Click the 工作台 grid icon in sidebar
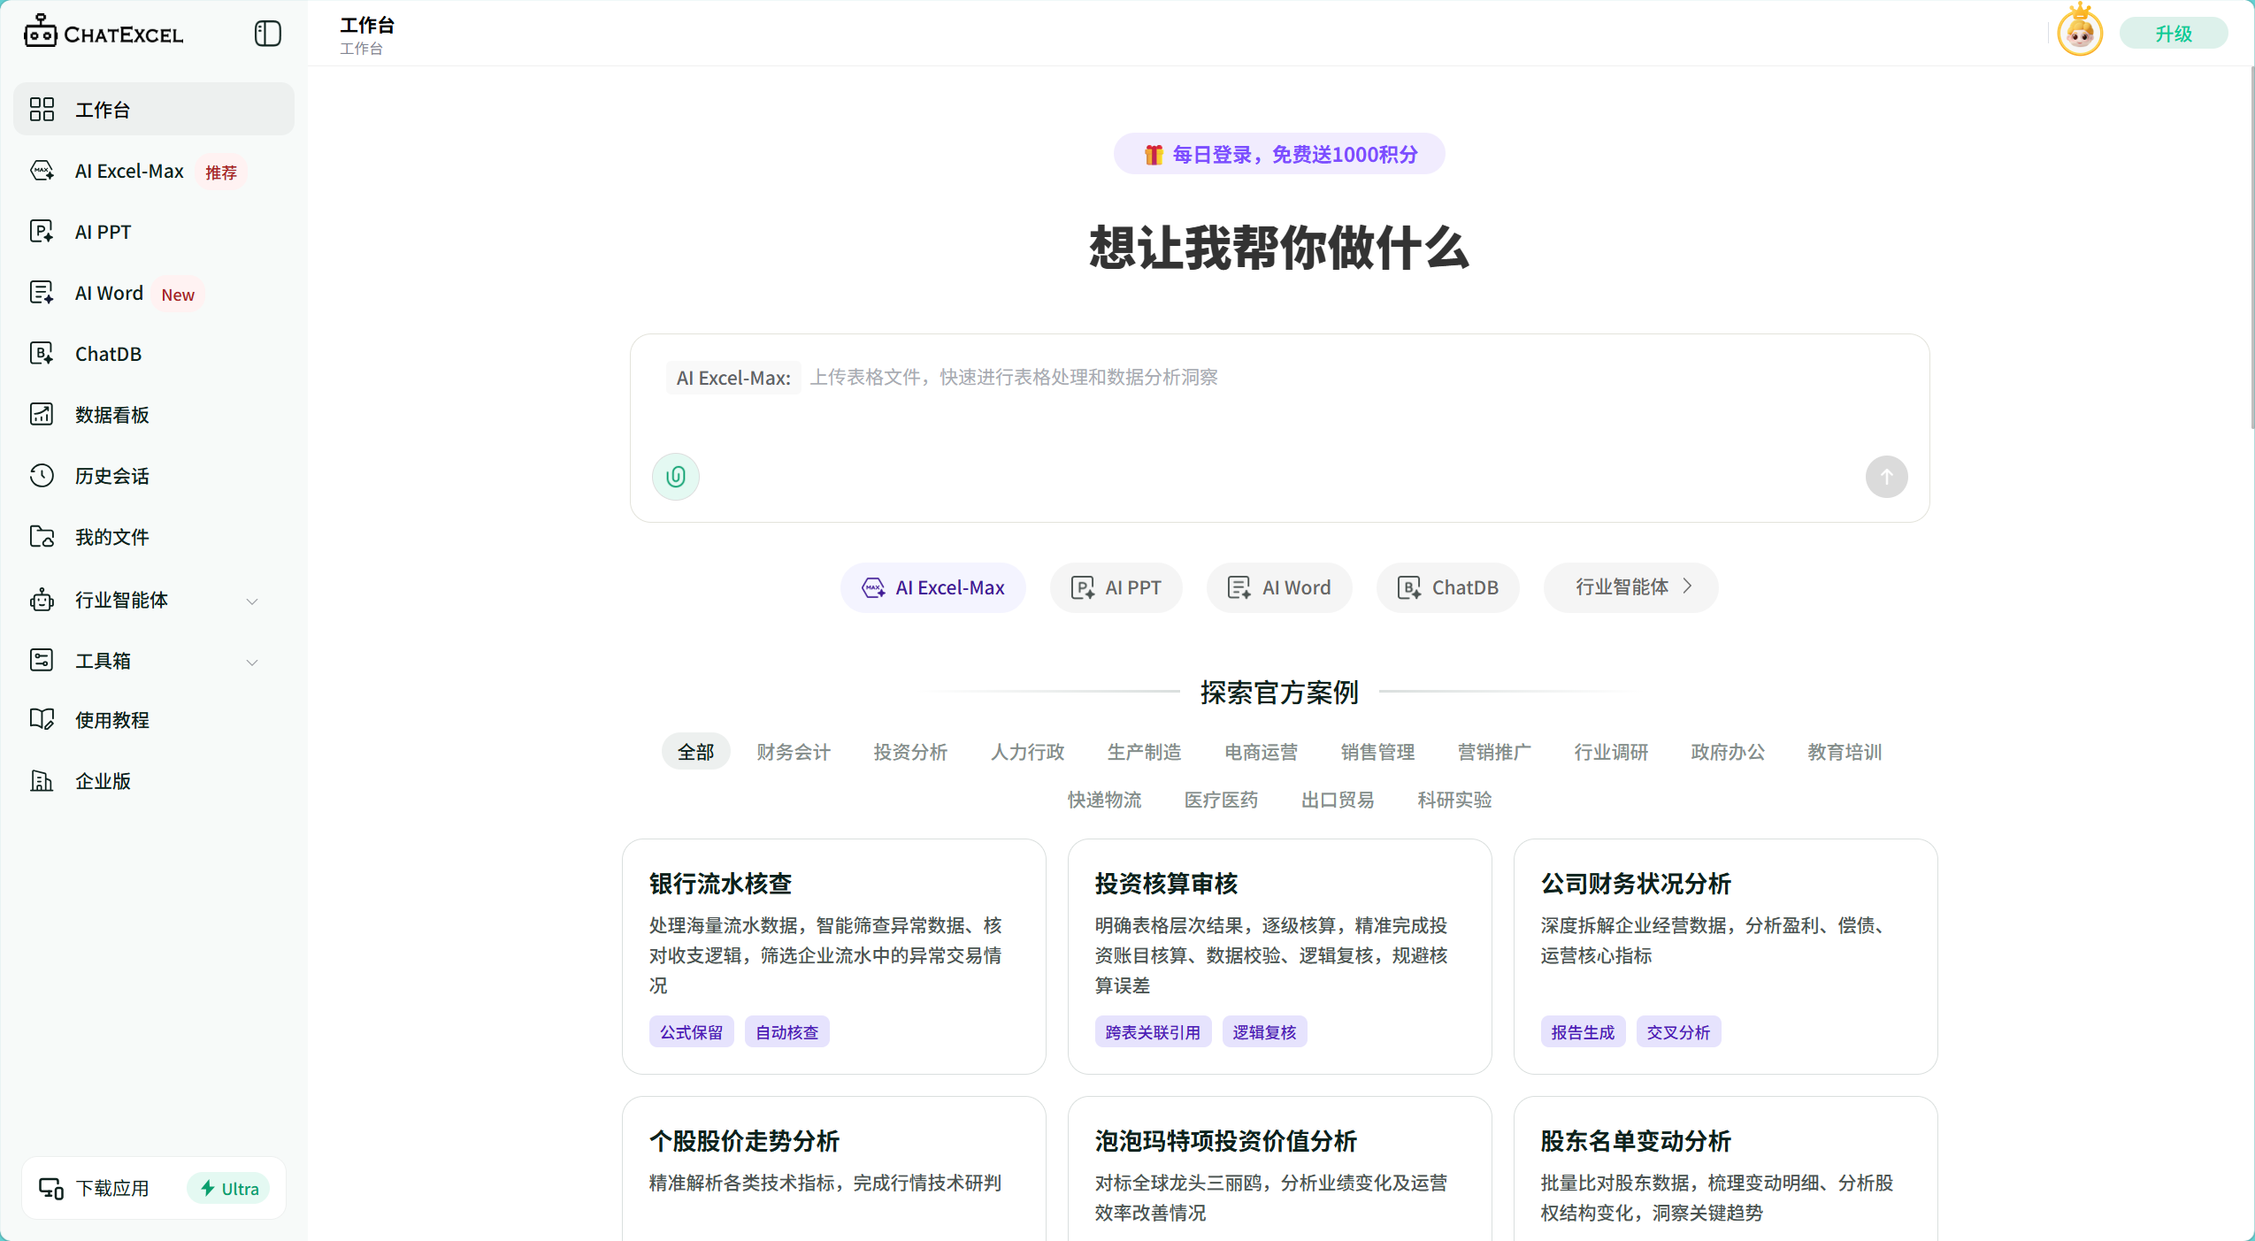This screenshot has width=2255, height=1241. 42,110
